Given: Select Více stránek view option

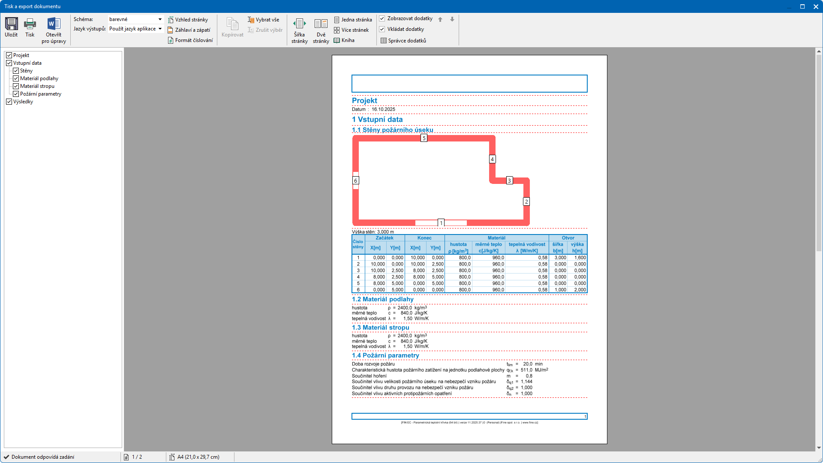Looking at the screenshot, I should pos(351,30).
